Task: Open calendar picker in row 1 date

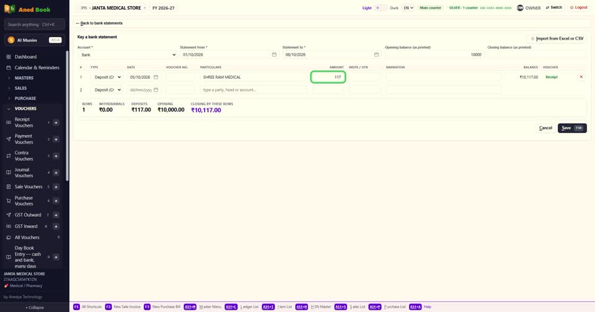Action: [x=156, y=77]
